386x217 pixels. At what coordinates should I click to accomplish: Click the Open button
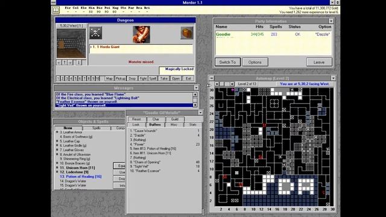176,78
